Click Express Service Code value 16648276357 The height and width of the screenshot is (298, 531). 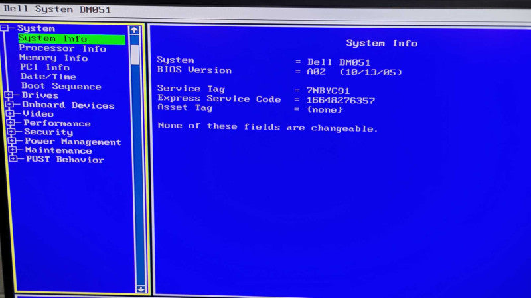[x=341, y=101]
